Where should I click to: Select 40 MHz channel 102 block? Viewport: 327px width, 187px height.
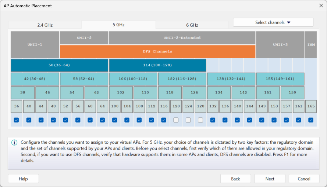coord(121,93)
